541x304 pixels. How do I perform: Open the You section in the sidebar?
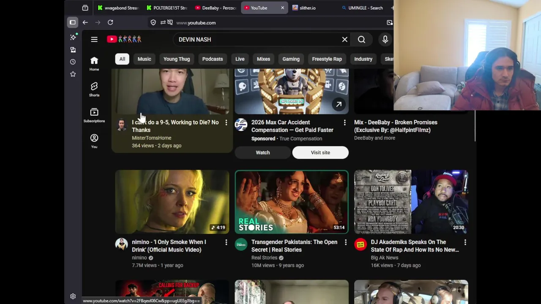(x=94, y=141)
